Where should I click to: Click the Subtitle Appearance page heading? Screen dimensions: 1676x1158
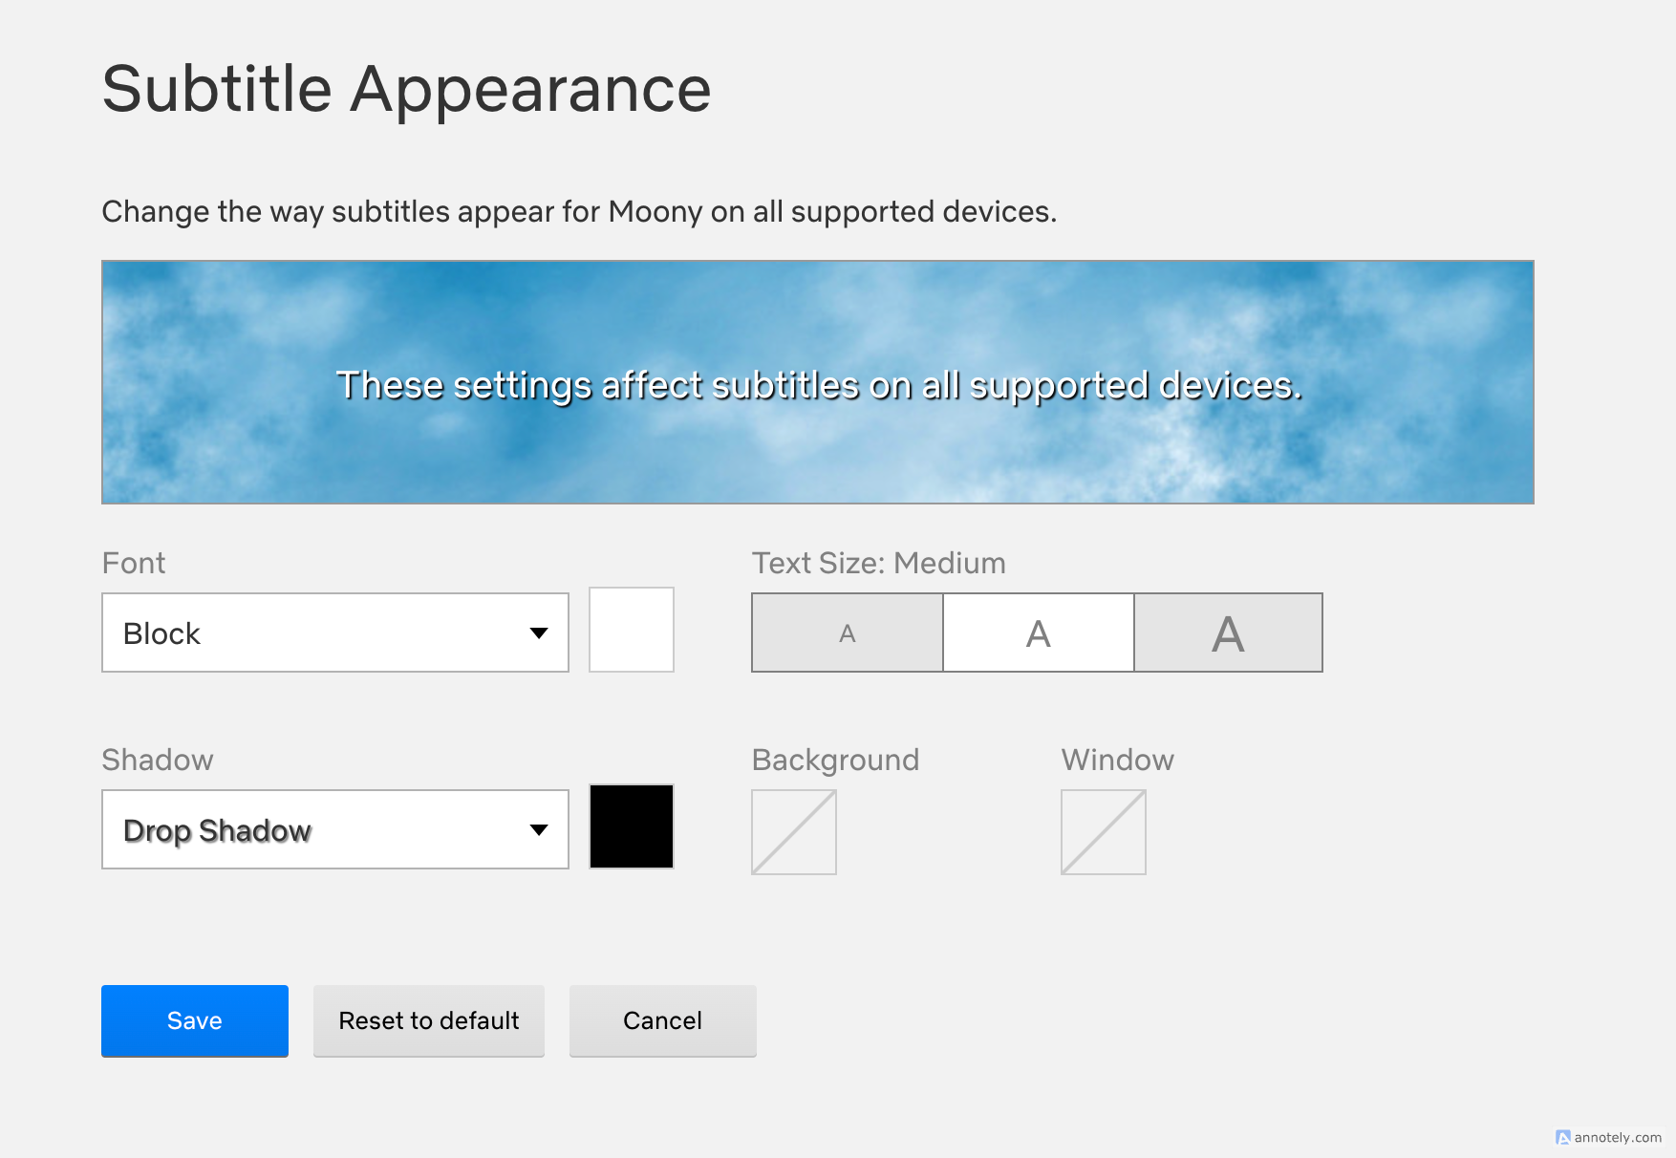407,89
